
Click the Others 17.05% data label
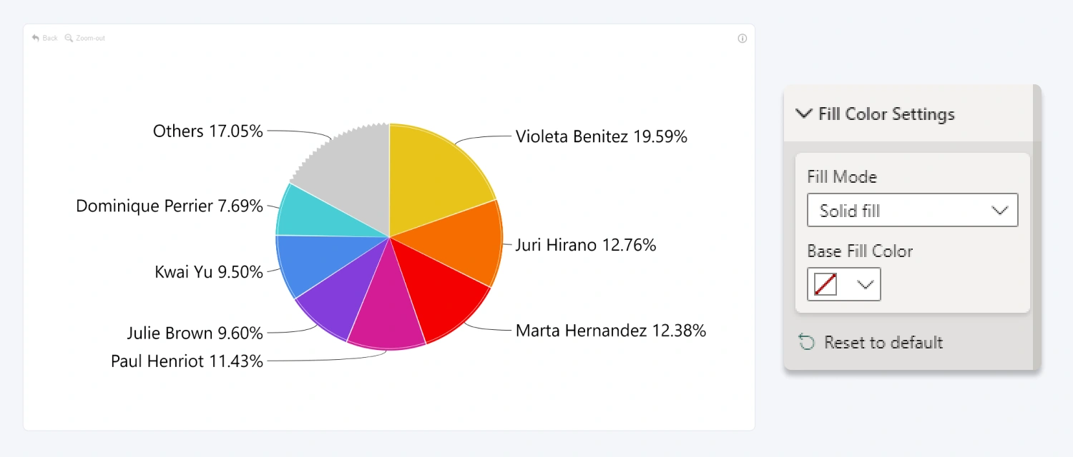coord(208,131)
